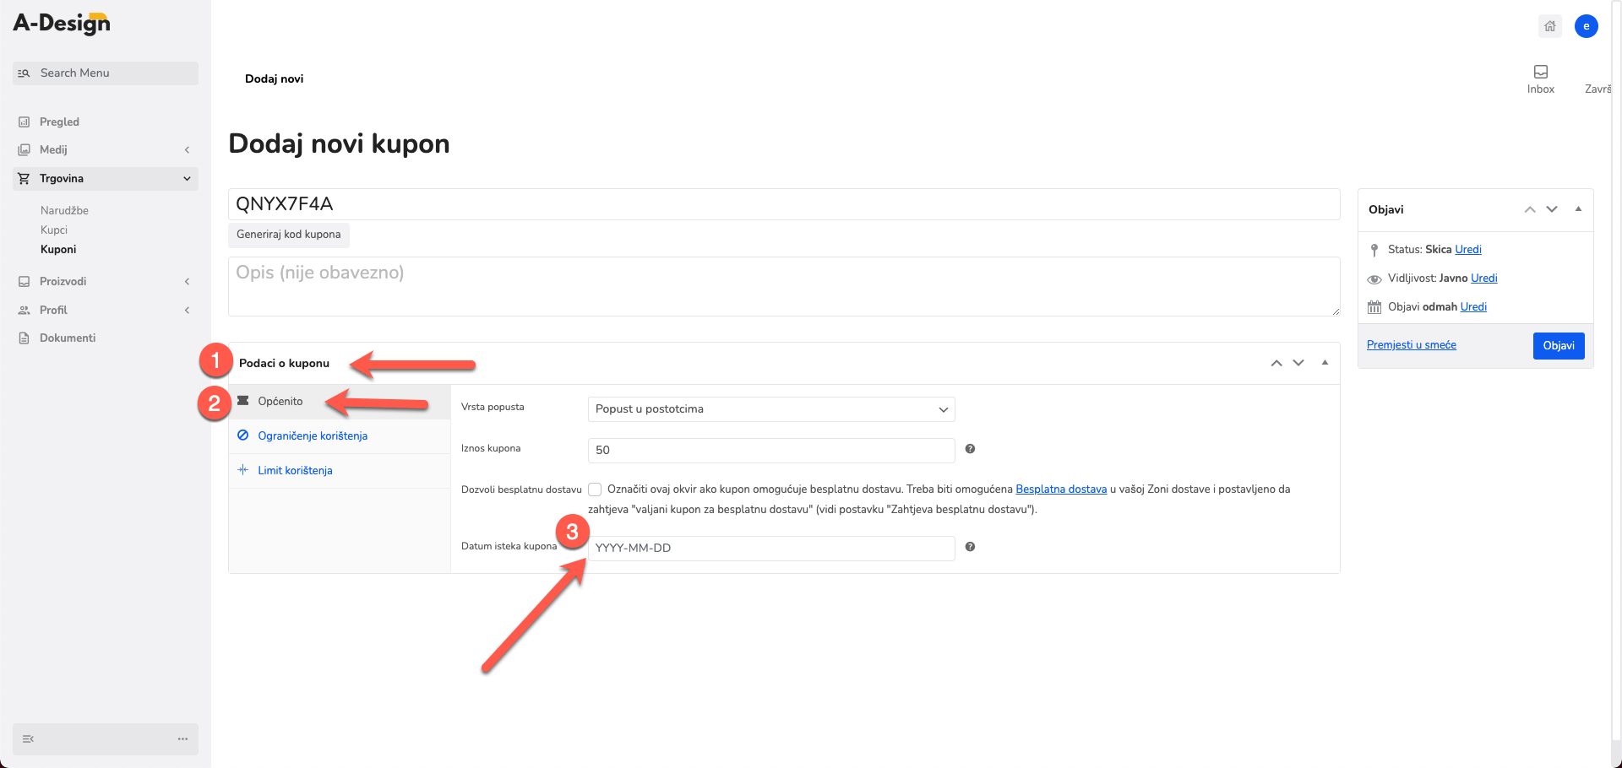Enable Dozvoli besplatnu dostavu checkbox
The height and width of the screenshot is (768, 1622).
coord(595,489)
